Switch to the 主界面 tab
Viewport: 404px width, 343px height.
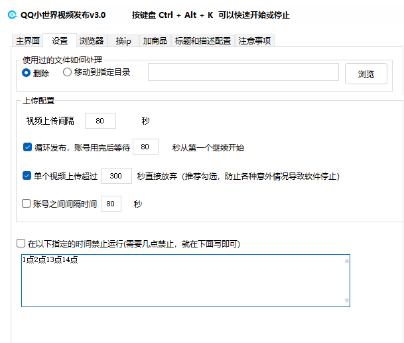point(29,41)
